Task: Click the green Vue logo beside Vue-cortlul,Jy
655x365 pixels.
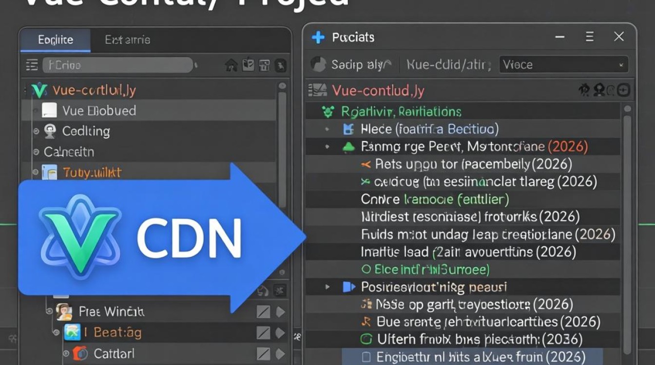Action: tap(39, 91)
